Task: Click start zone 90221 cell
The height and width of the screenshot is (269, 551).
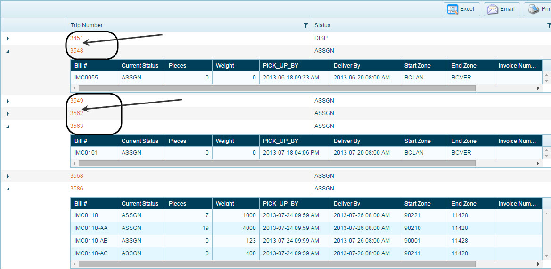Action: pos(424,215)
